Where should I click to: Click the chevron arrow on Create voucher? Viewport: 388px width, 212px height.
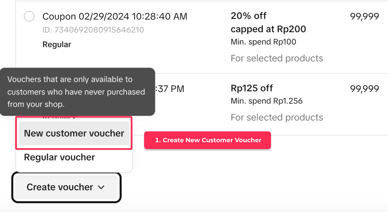coord(101,187)
